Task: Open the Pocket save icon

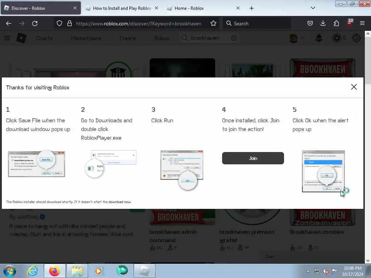Action: pos(310,24)
